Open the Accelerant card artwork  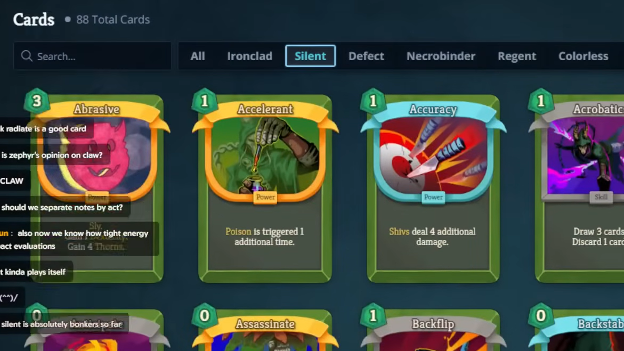[265, 157]
